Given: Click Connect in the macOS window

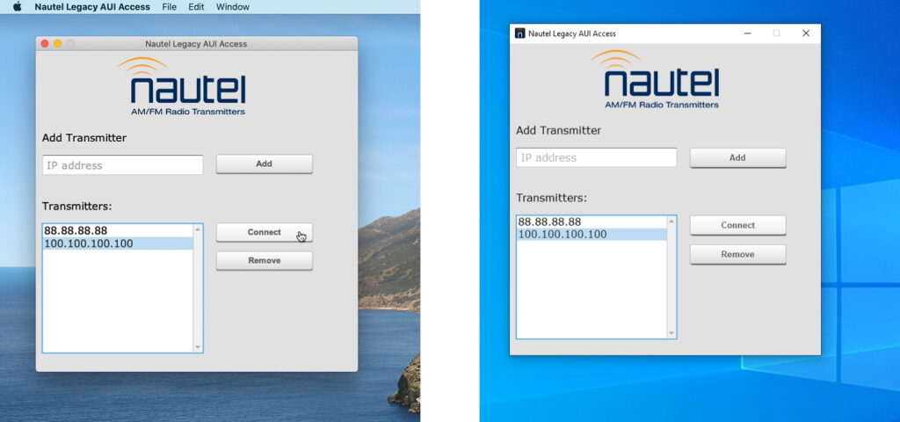Looking at the screenshot, I should click(264, 232).
